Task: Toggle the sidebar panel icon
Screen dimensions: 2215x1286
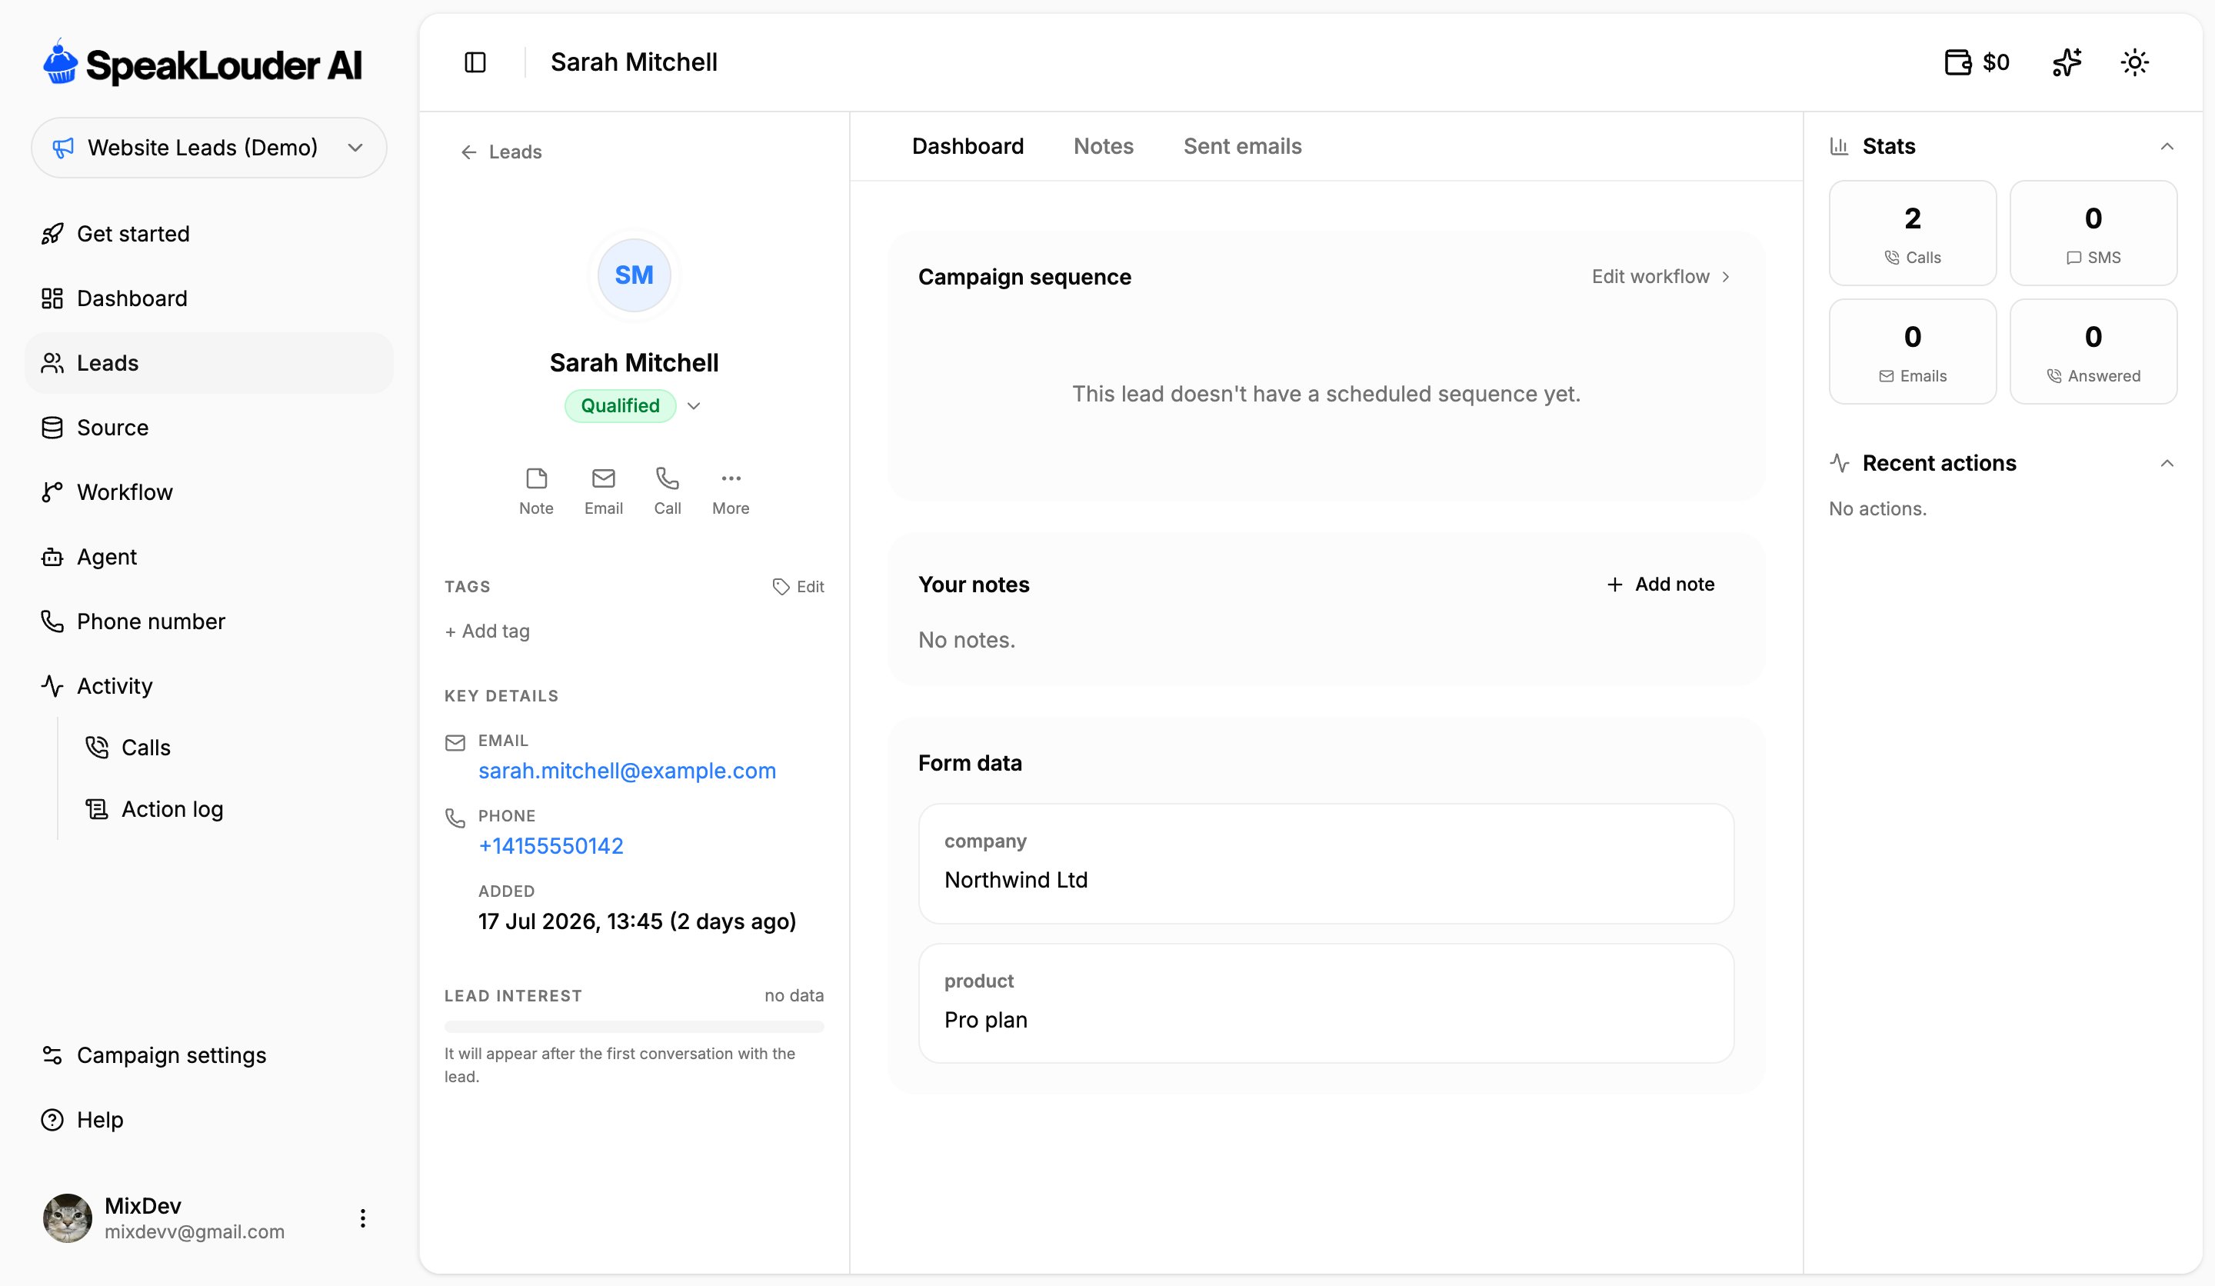Action: tap(475, 62)
